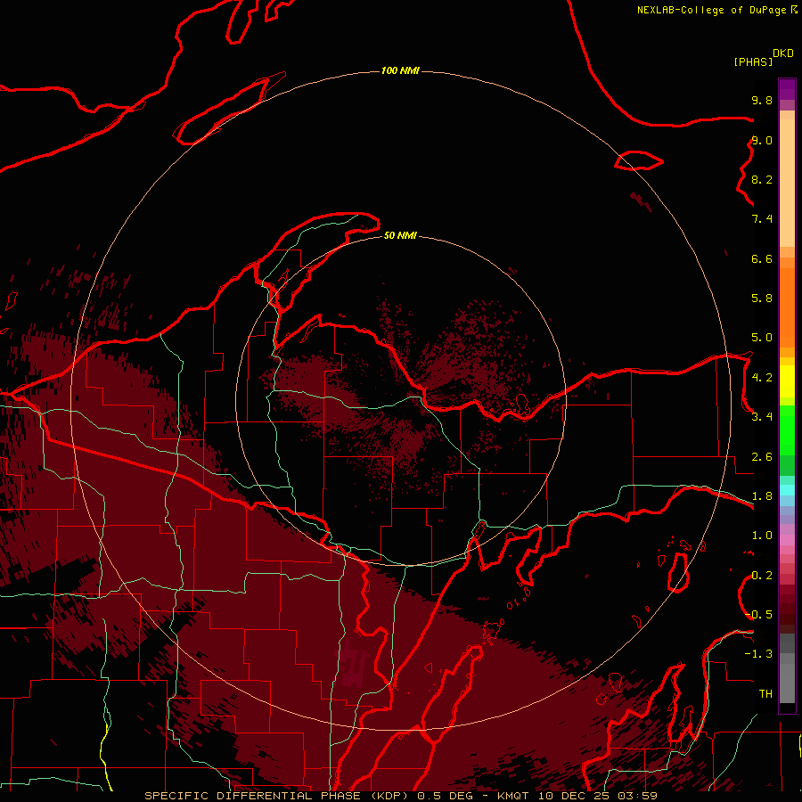Click the 50 NMI range ring label
Viewport: 802px width, 802px height.
(x=400, y=235)
